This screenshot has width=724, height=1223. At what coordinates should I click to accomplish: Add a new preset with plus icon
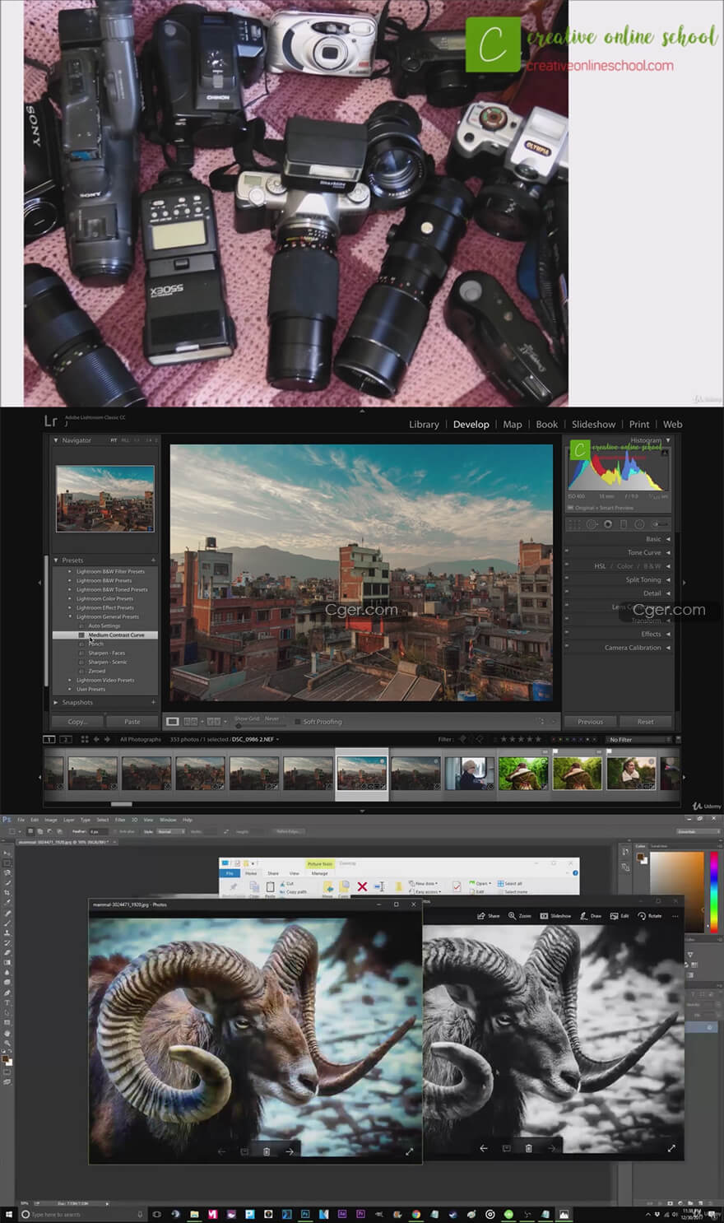[153, 560]
